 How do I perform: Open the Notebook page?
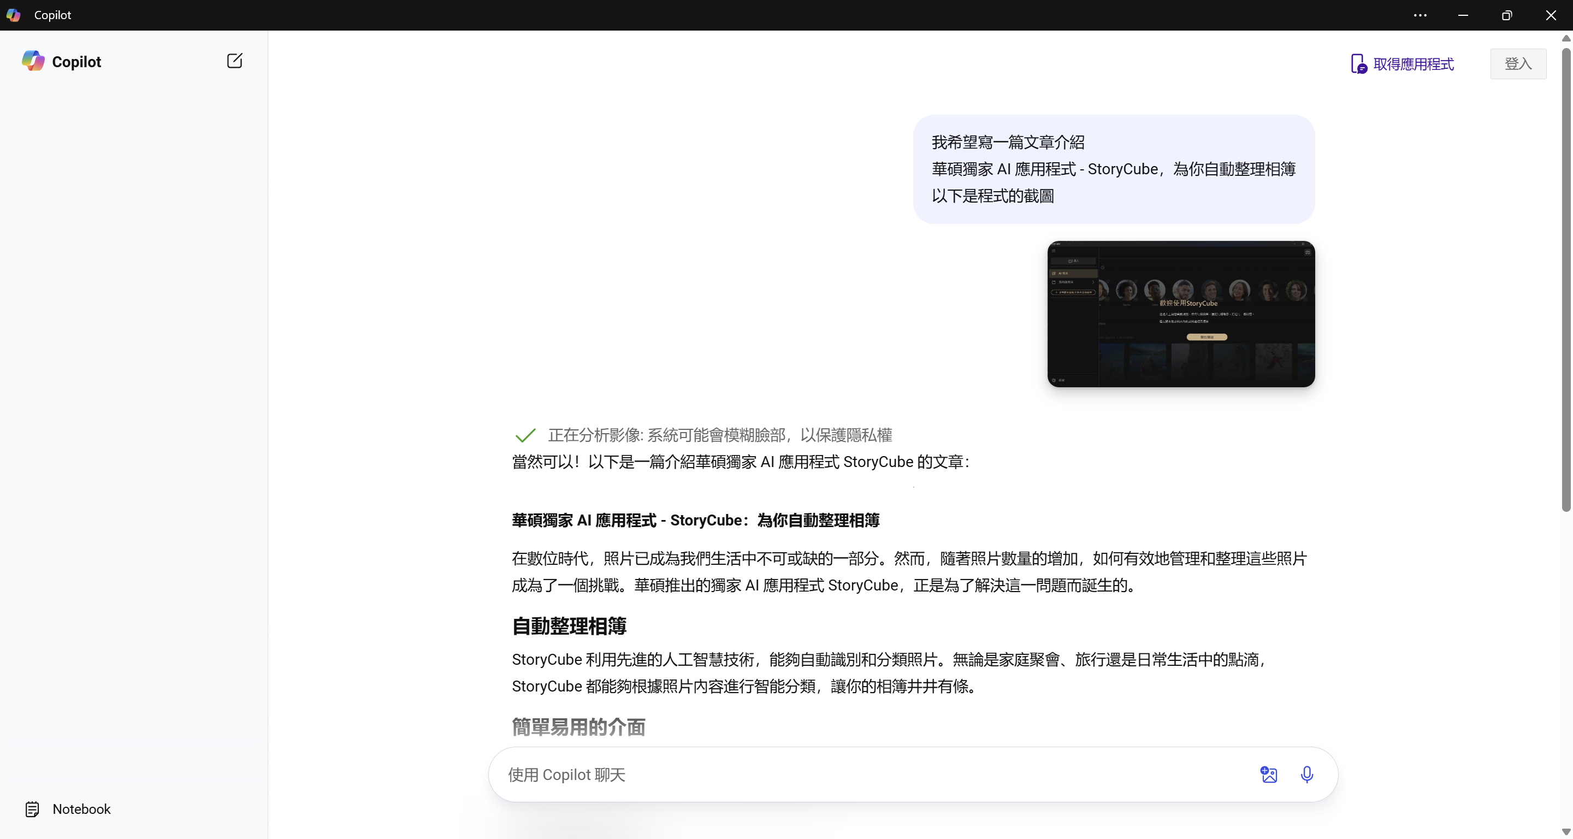pyautogui.click(x=81, y=809)
